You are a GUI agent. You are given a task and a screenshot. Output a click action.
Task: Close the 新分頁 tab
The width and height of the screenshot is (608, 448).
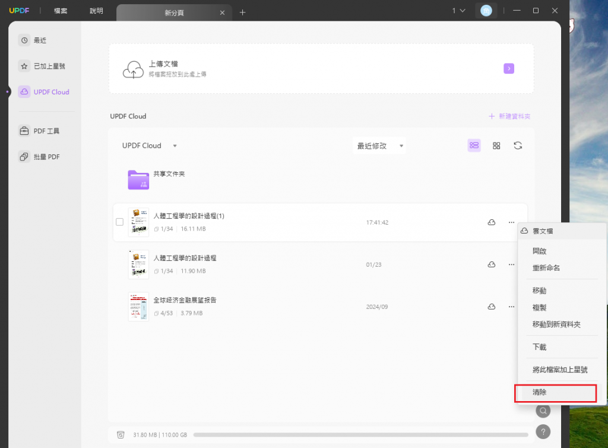coord(222,13)
